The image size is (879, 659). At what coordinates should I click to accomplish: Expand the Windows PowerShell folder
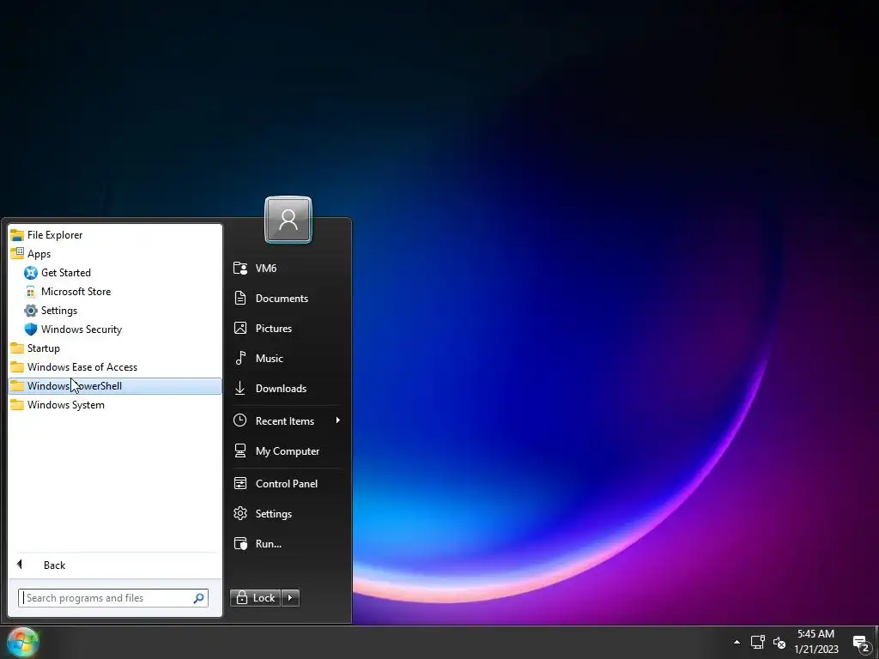[x=115, y=386]
